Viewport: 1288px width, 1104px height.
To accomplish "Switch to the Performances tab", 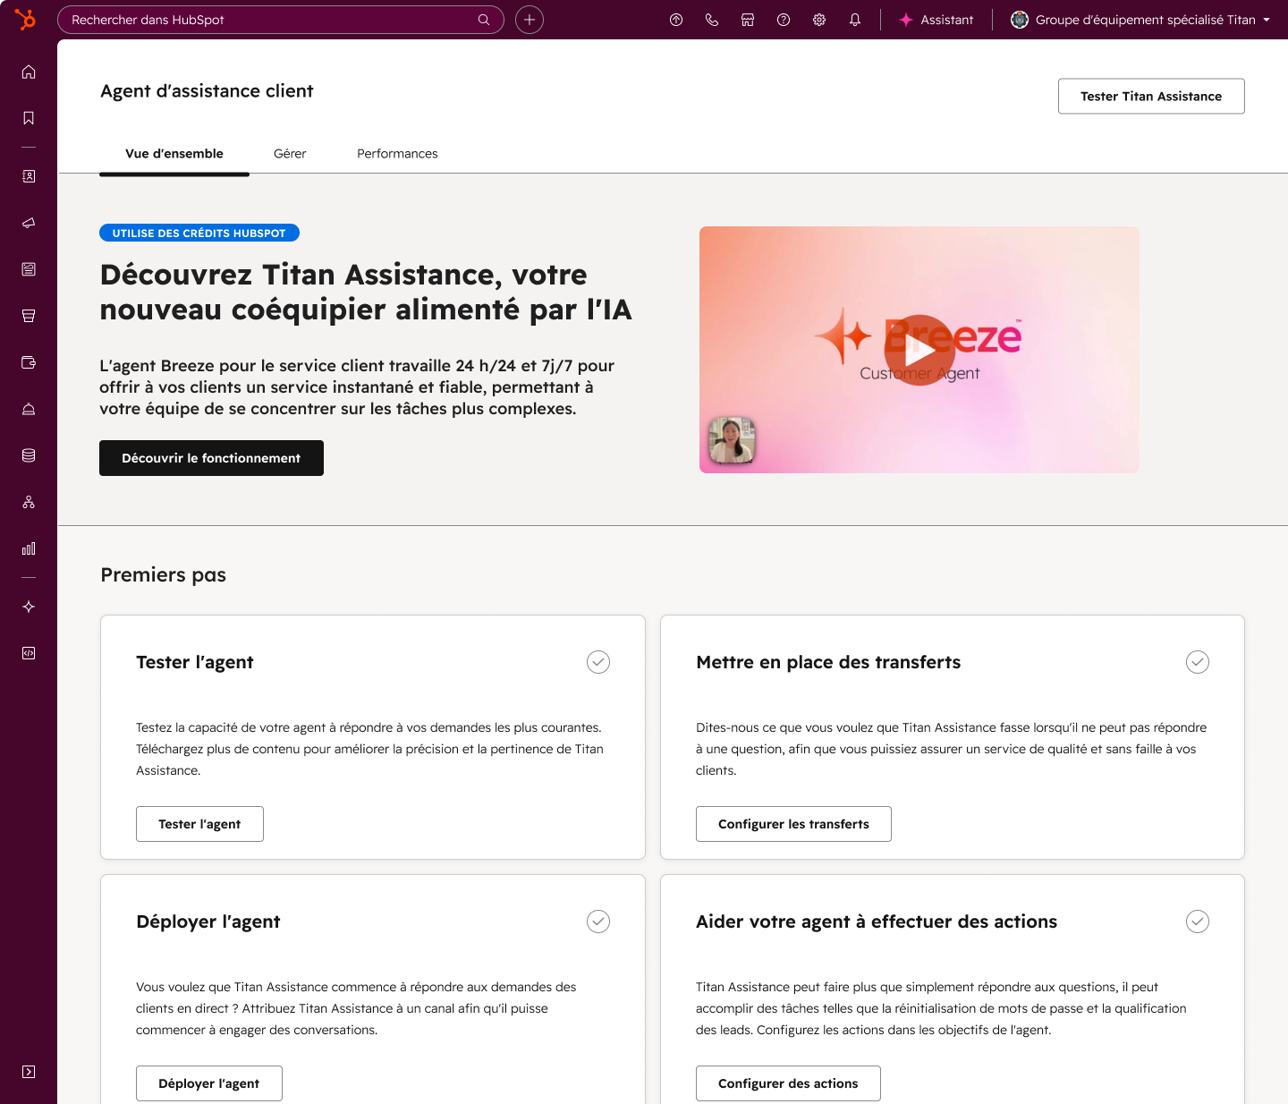I will pos(397,154).
